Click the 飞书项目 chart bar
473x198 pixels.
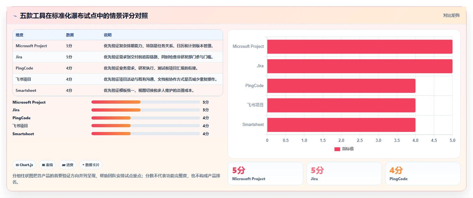point(341,105)
